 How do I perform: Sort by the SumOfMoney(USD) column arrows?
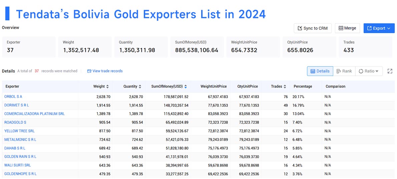click(185, 87)
